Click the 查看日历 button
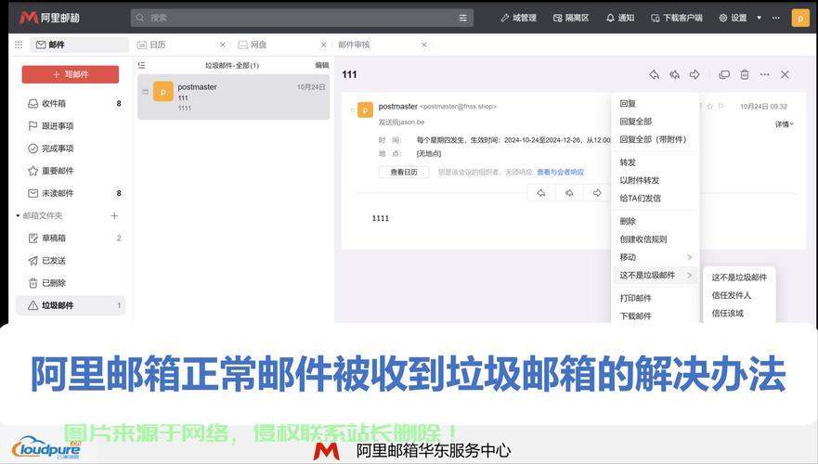The width and height of the screenshot is (818, 464). (404, 172)
